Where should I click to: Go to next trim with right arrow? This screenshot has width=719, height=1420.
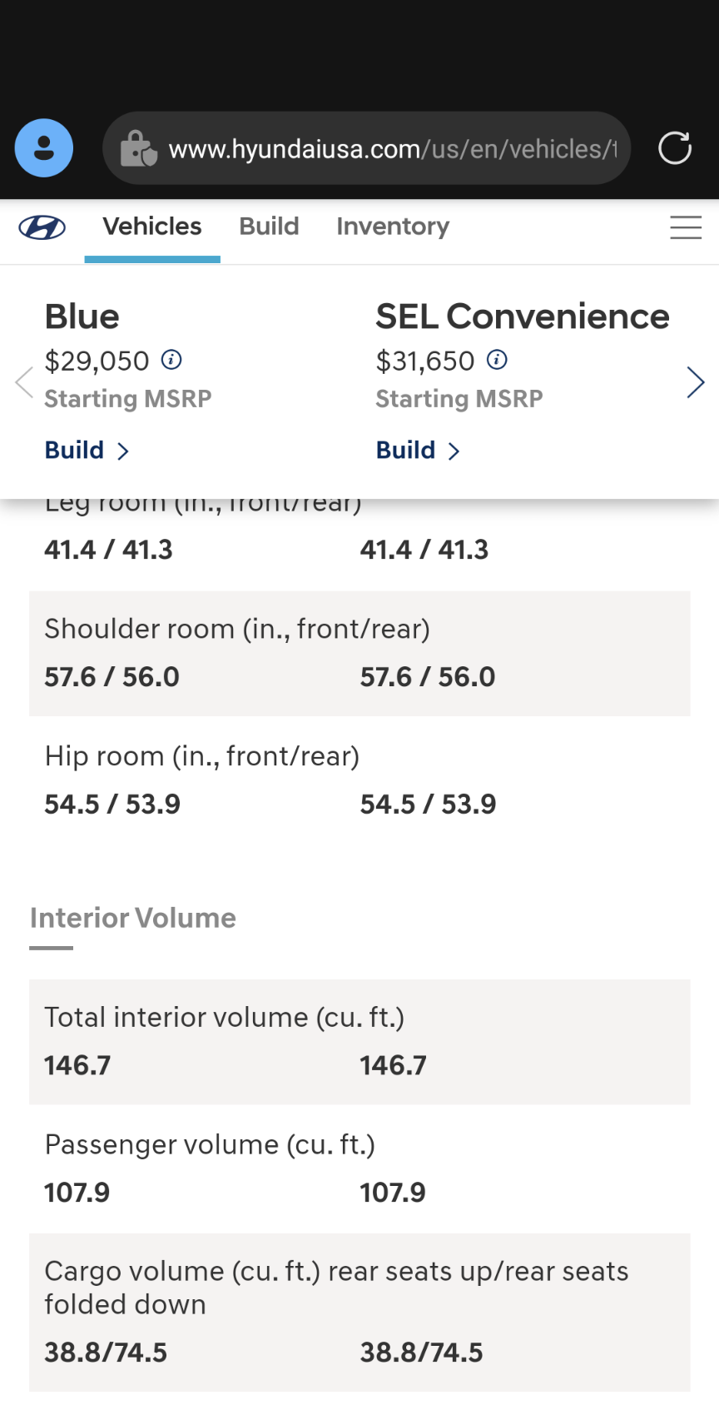[x=695, y=382]
